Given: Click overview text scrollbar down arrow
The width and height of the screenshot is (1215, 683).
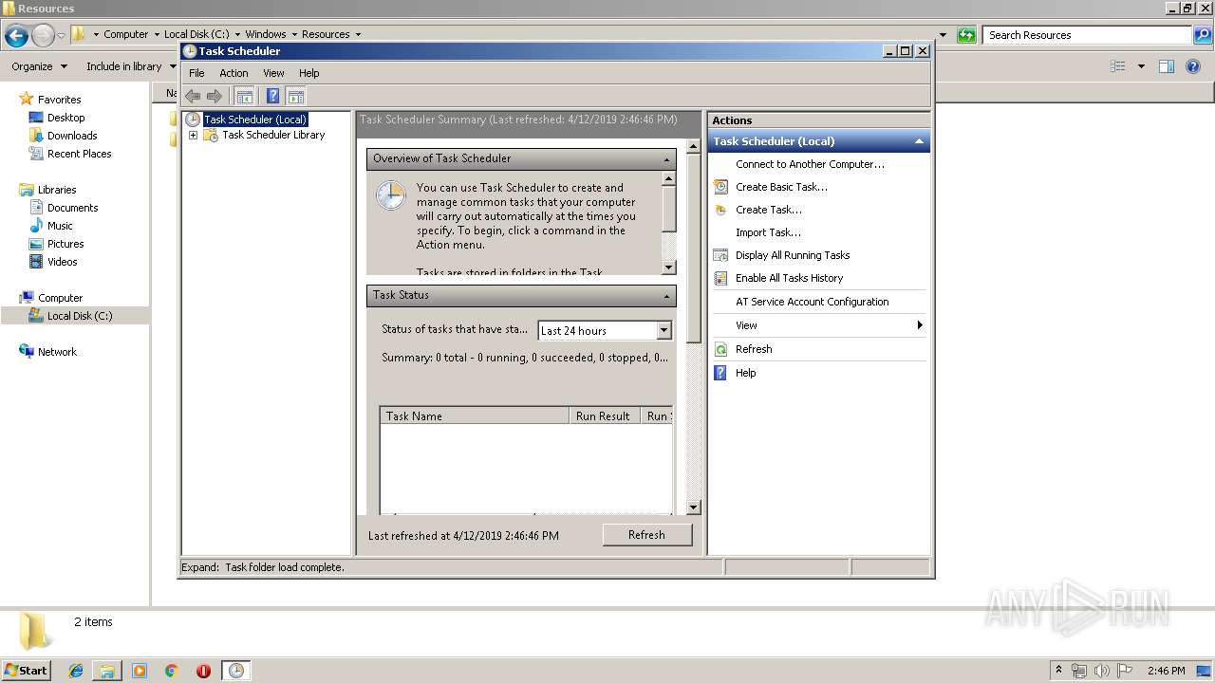Looking at the screenshot, I should [x=668, y=268].
